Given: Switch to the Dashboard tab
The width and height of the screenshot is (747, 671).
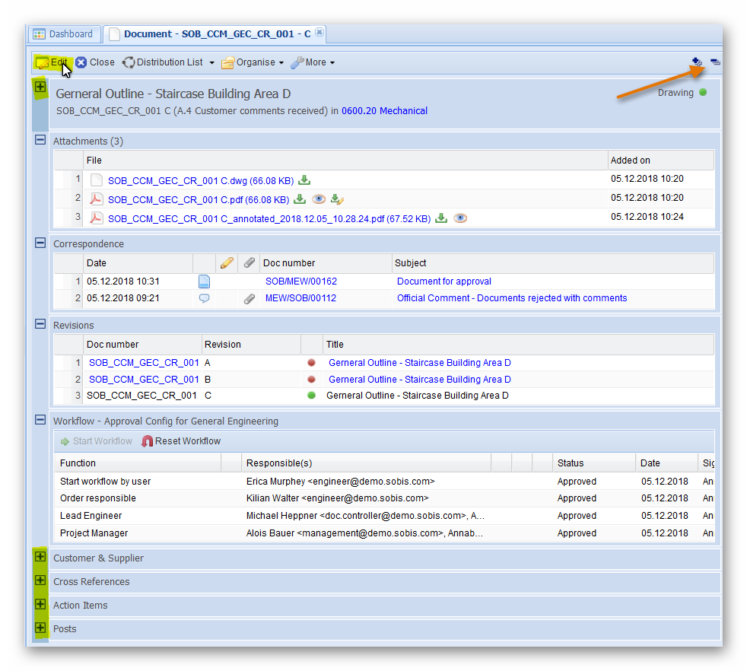Looking at the screenshot, I should point(63,34).
